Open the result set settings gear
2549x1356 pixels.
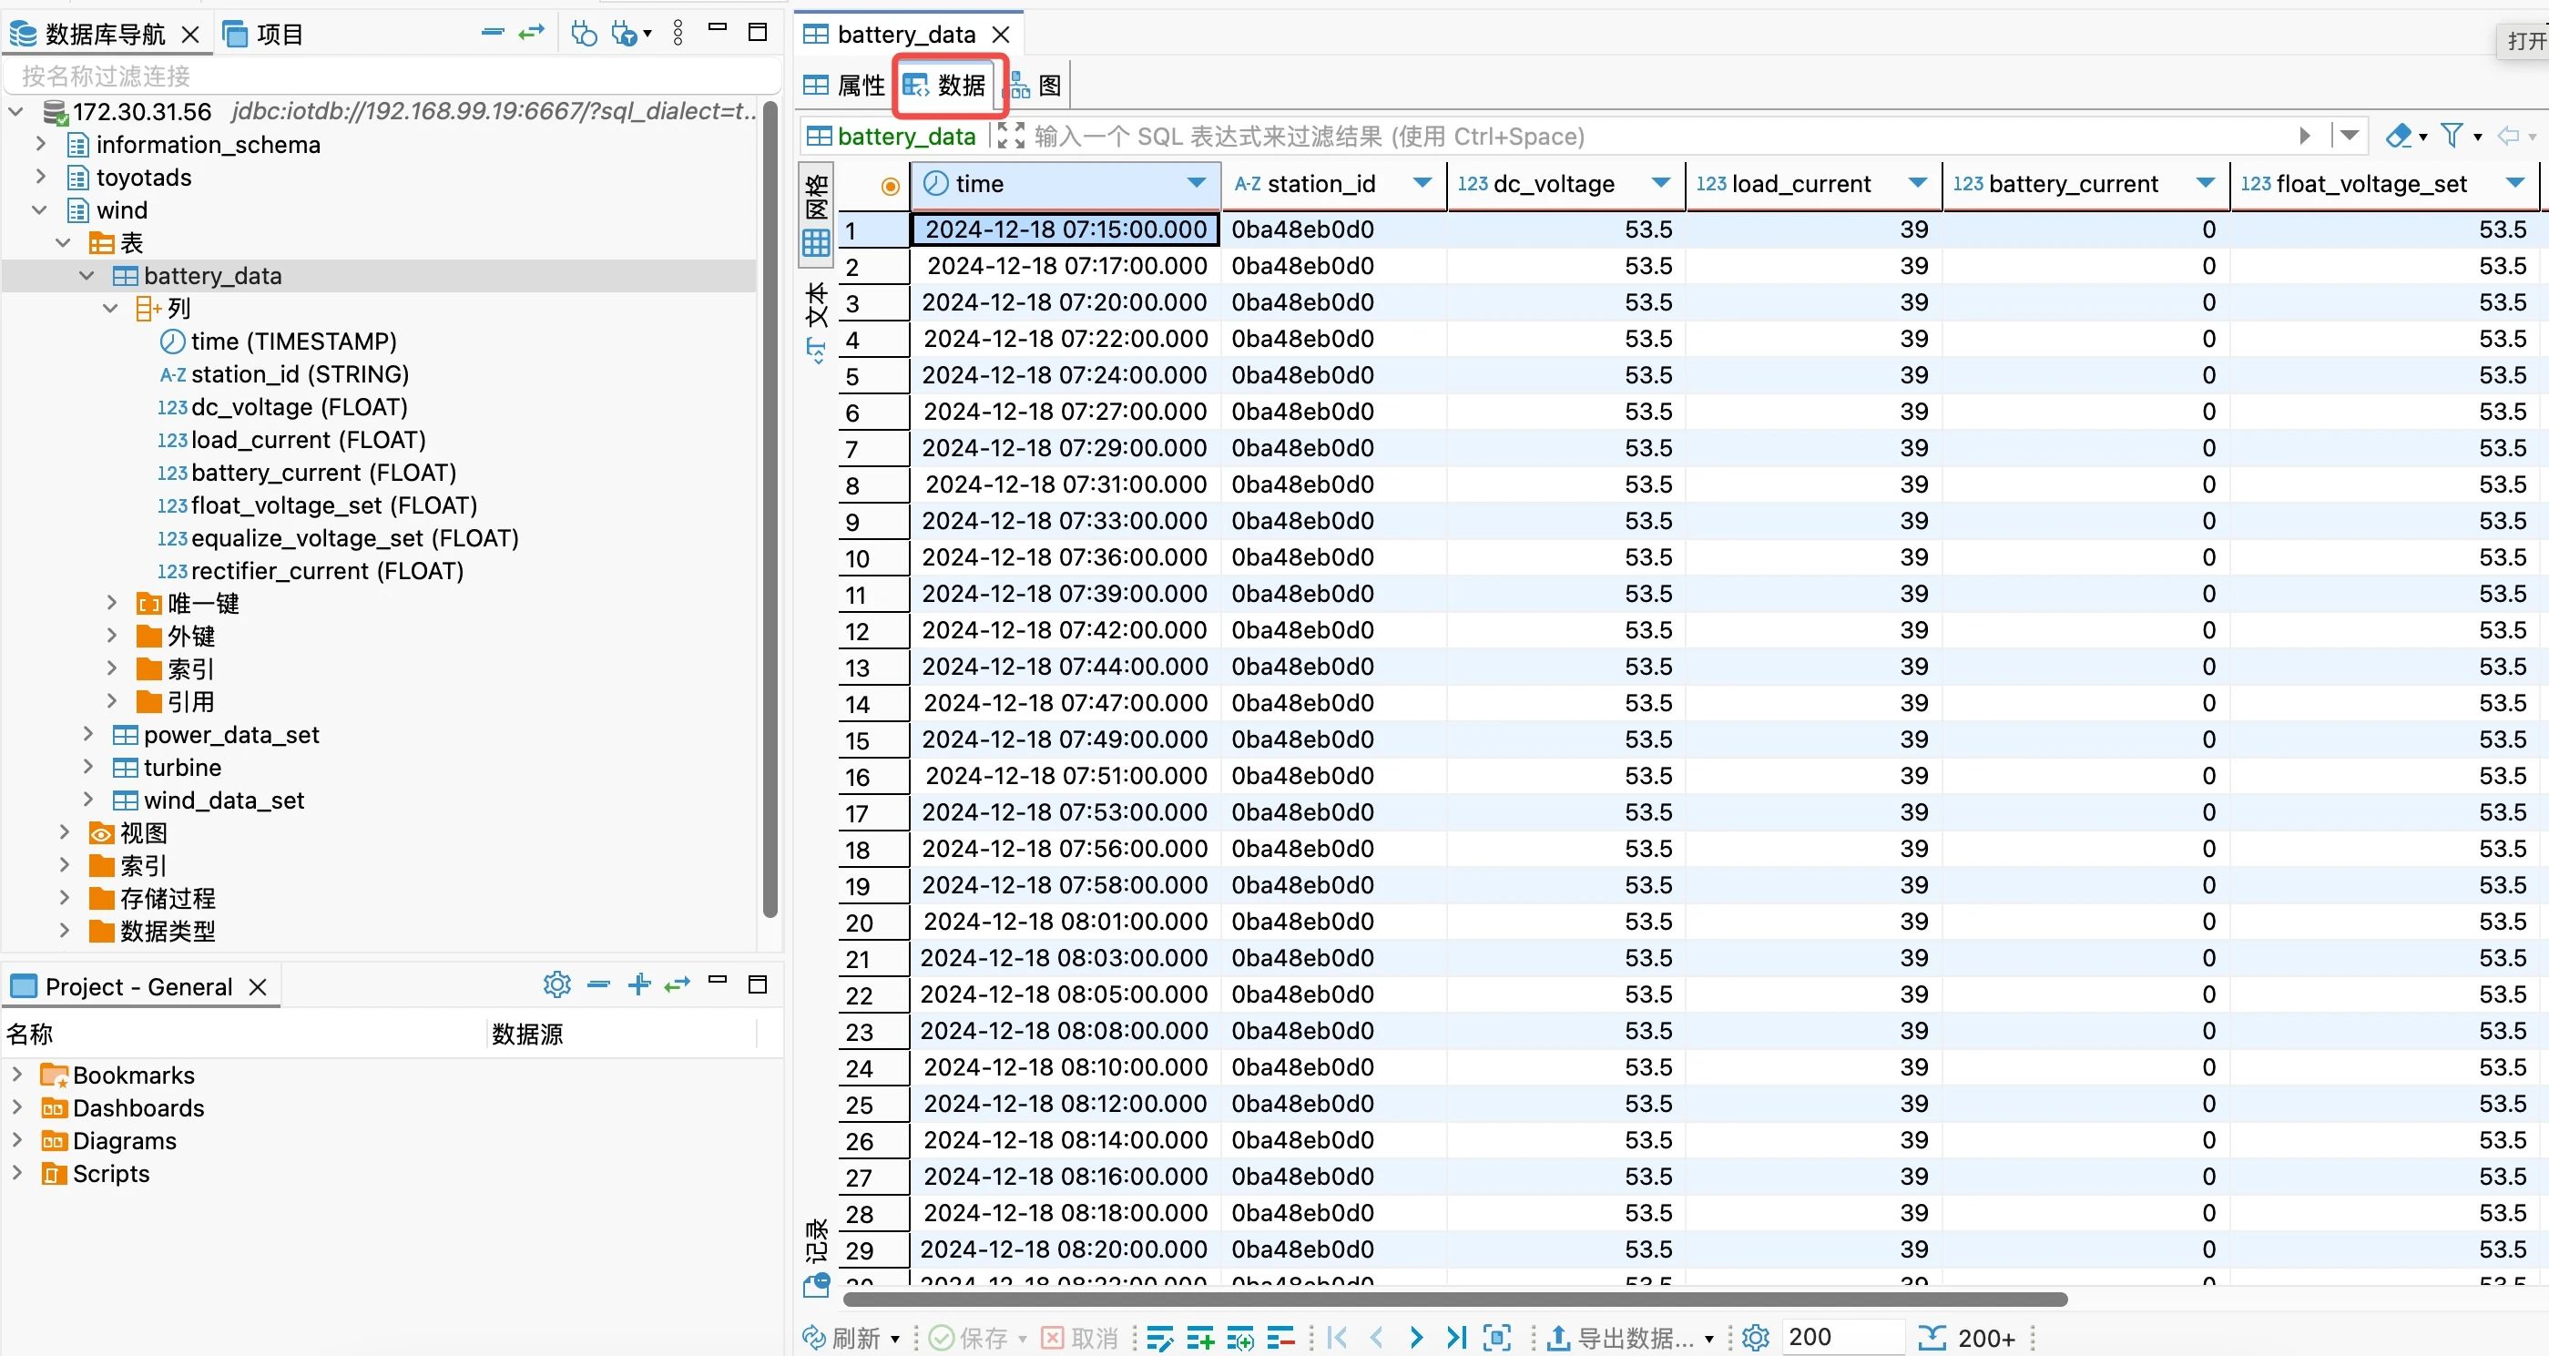click(x=1756, y=1338)
